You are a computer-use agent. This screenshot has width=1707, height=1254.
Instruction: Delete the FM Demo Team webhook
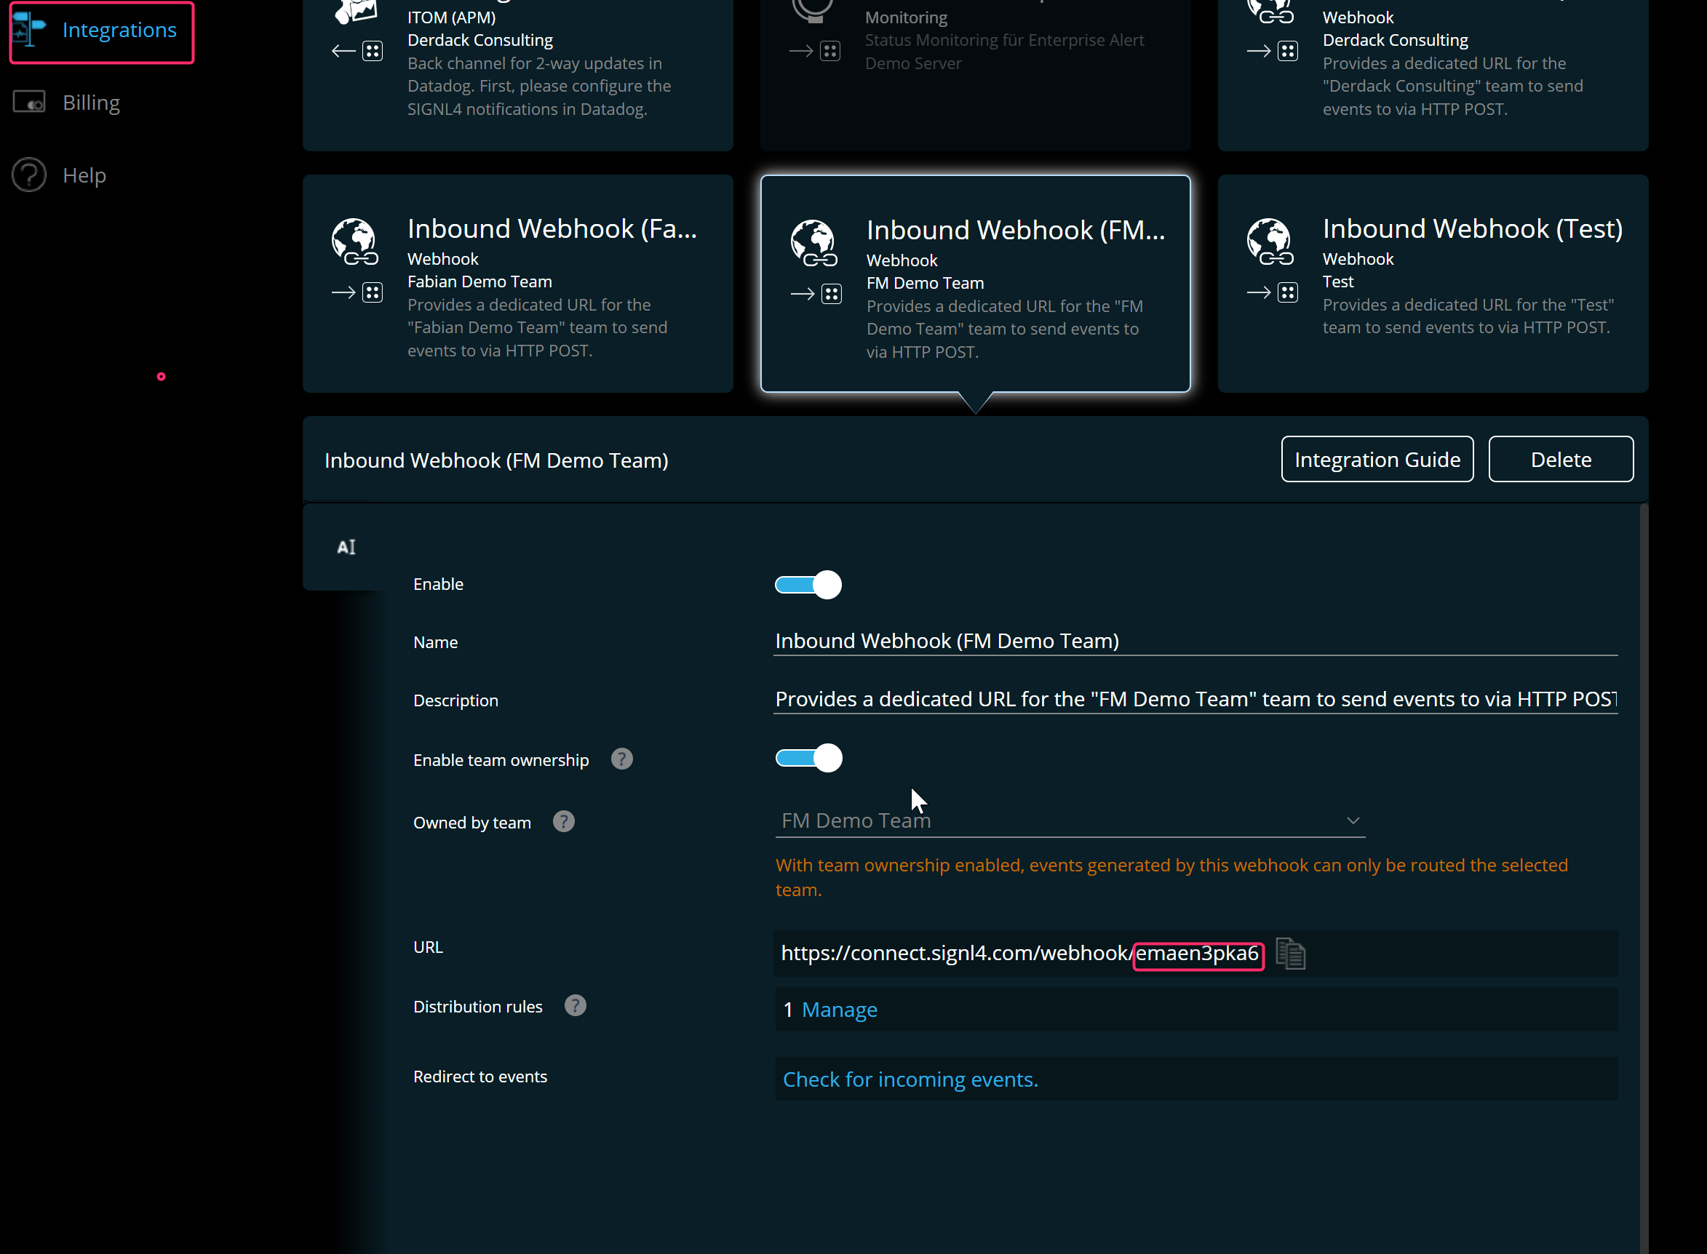[1561, 459]
